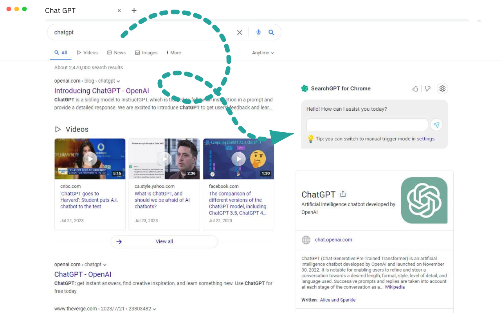Click the cnbc.com source label
The image size is (501, 313).
click(x=70, y=186)
